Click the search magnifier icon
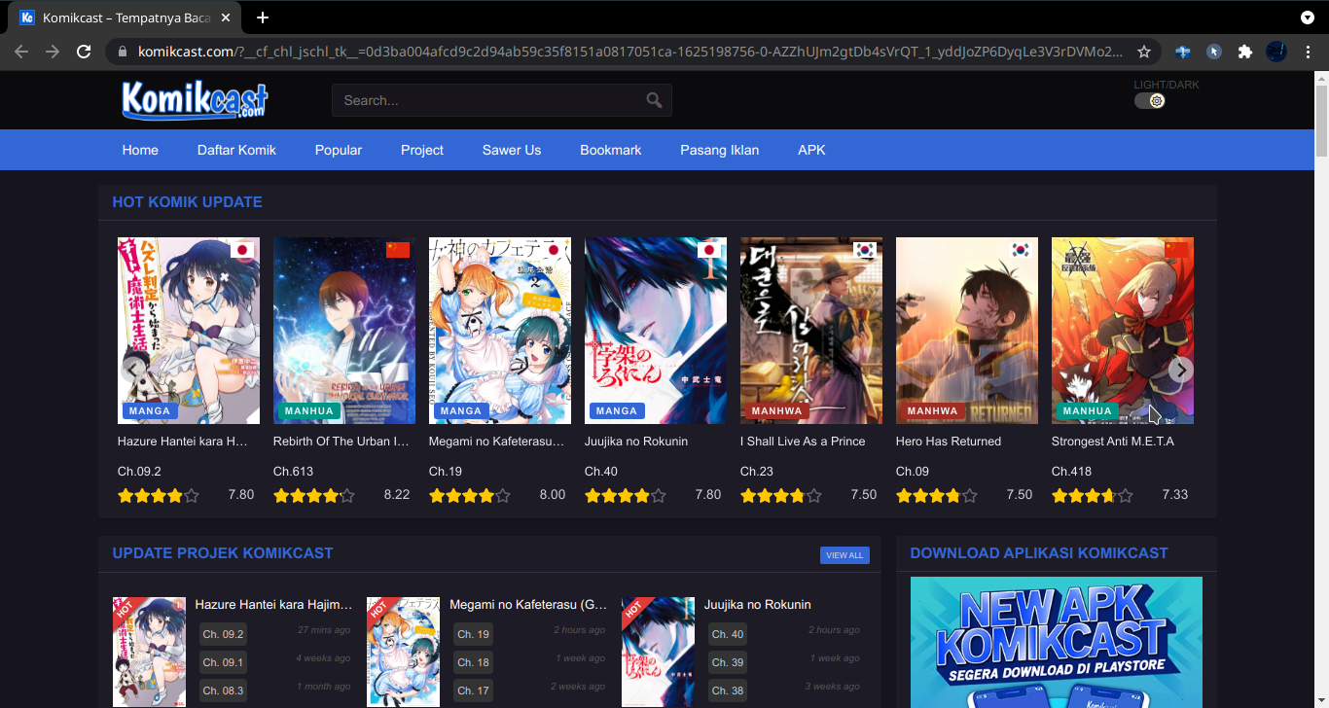Viewport: 1329px width, 708px height. point(653,100)
